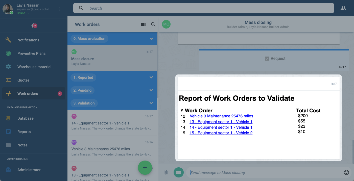Viewport: 354px width, 181px height.
Task: Open link 13 - Equipment sector 1 - Vehicle 1
Action: click(x=221, y=122)
